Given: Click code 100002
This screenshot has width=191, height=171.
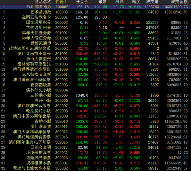Looking at the screenshot, I should point(62,7).
